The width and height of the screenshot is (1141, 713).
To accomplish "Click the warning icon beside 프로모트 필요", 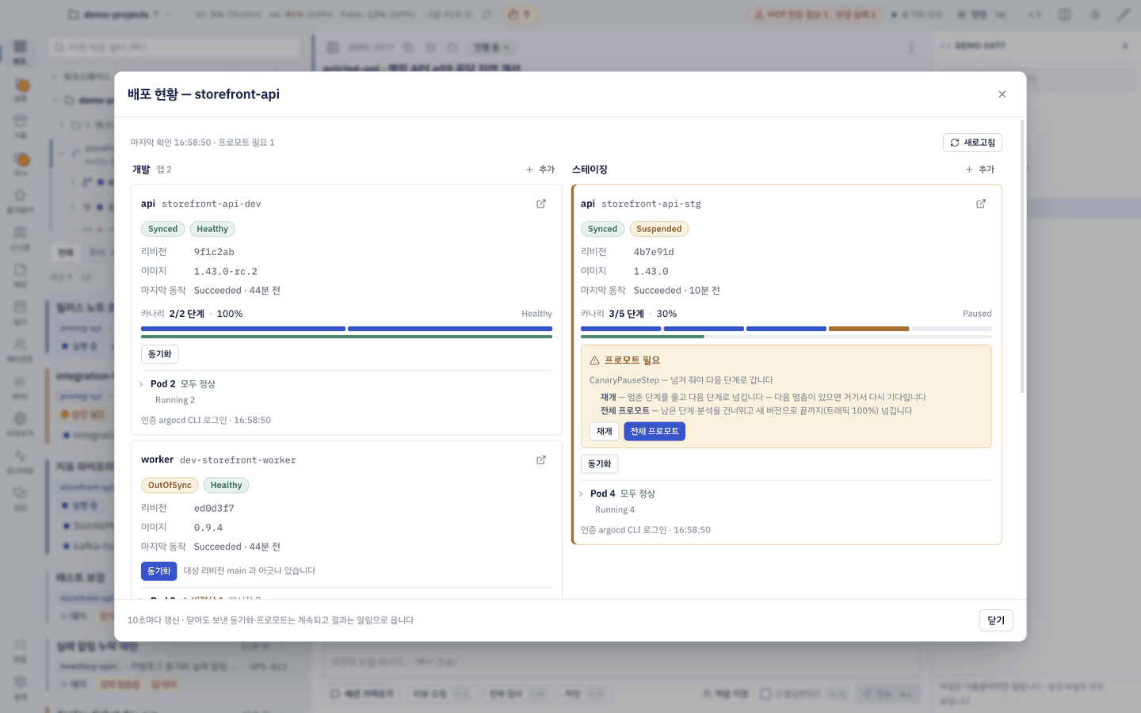I will tap(594, 360).
